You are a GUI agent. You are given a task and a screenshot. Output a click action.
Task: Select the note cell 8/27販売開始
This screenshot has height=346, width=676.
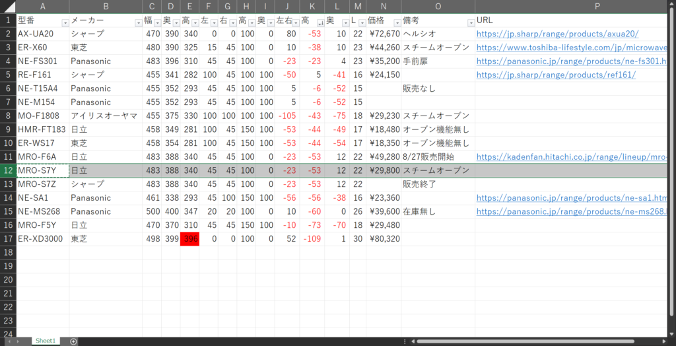pyautogui.click(x=438, y=158)
